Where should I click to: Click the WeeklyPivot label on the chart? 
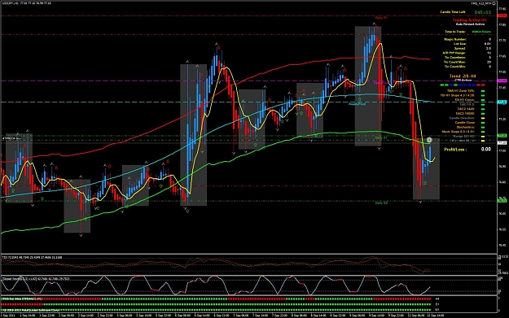point(357,104)
